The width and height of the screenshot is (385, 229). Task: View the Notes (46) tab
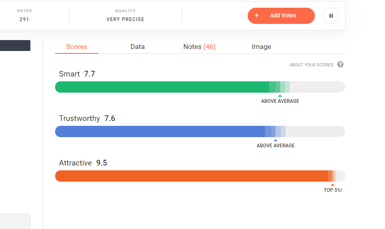point(199,47)
